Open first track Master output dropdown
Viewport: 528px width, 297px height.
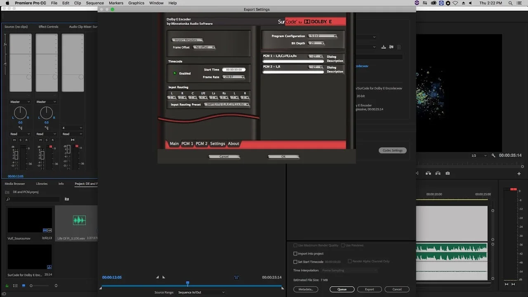pyautogui.click(x=20, y=101)
